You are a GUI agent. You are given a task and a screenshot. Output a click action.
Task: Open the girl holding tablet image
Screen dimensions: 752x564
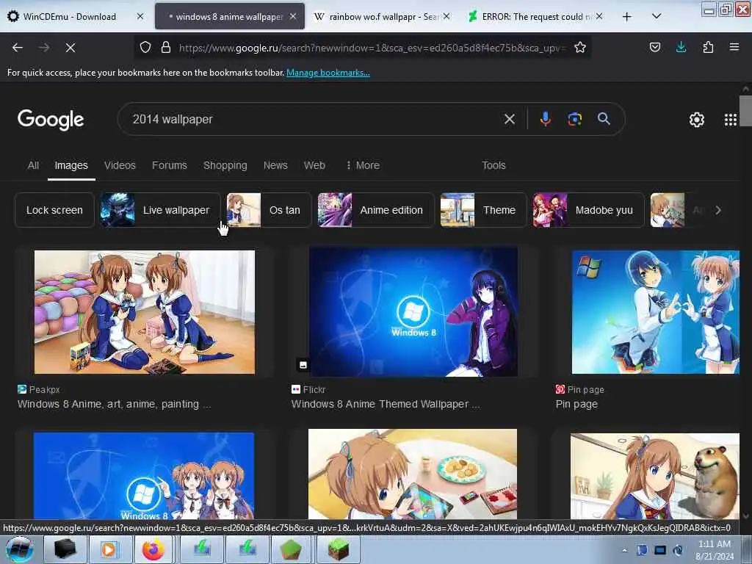pyautogui.click(x=413, y=474)
